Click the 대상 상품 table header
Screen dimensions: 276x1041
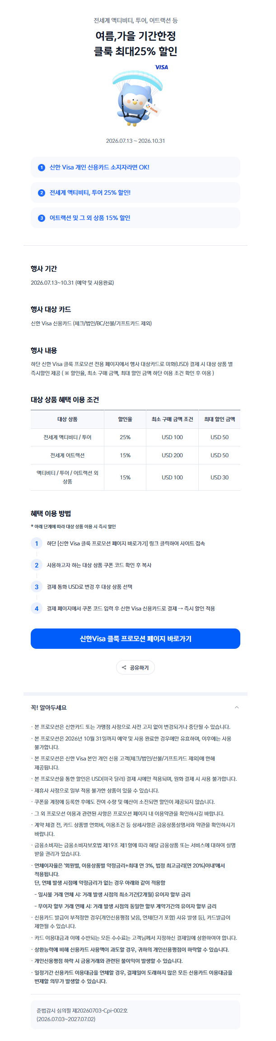point(67,419)
